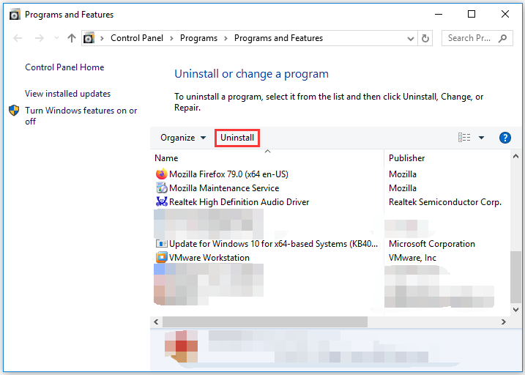Screen dimensions: 525x375
Task: Click the Back navigation arrow
Action: coord(18,38)
